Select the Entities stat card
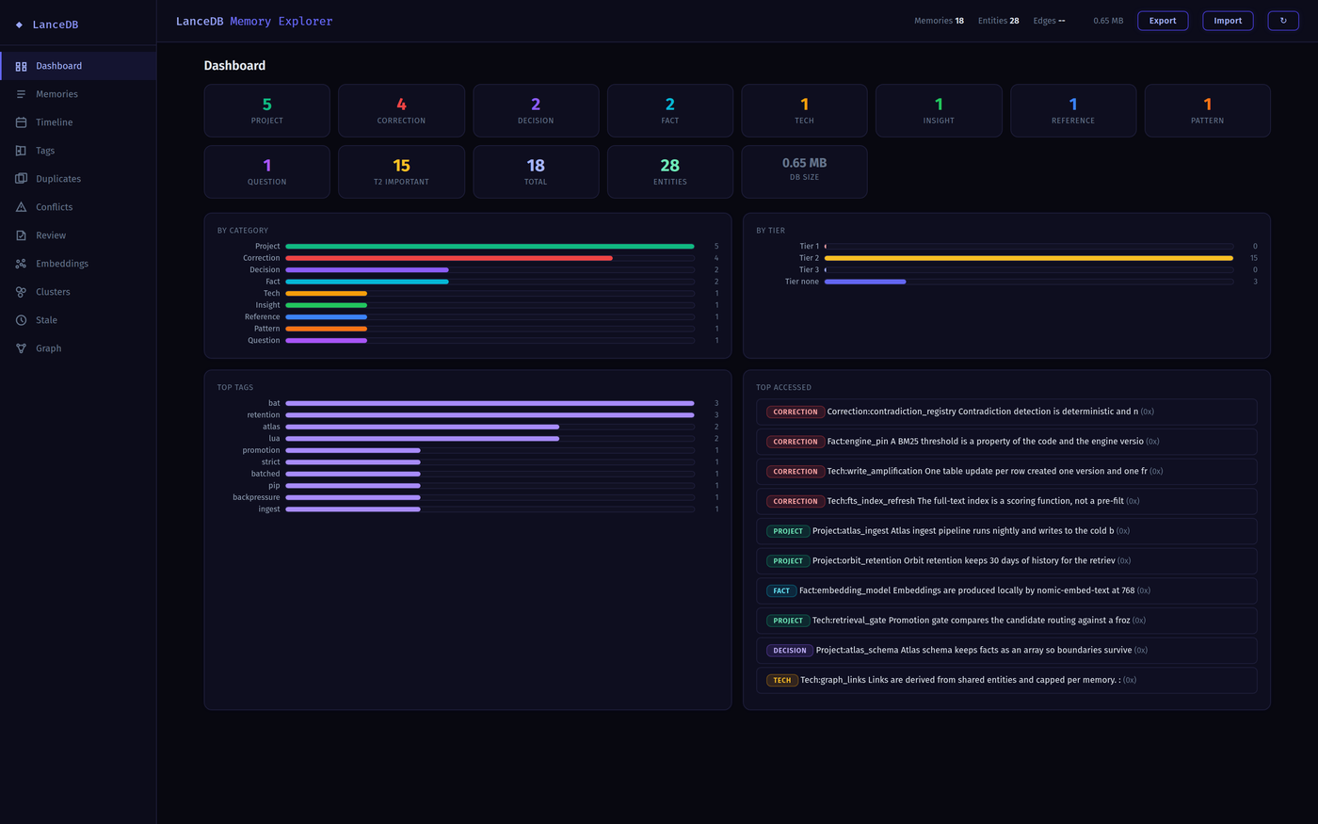This screenshot has width=1318, height=824. 670,171
